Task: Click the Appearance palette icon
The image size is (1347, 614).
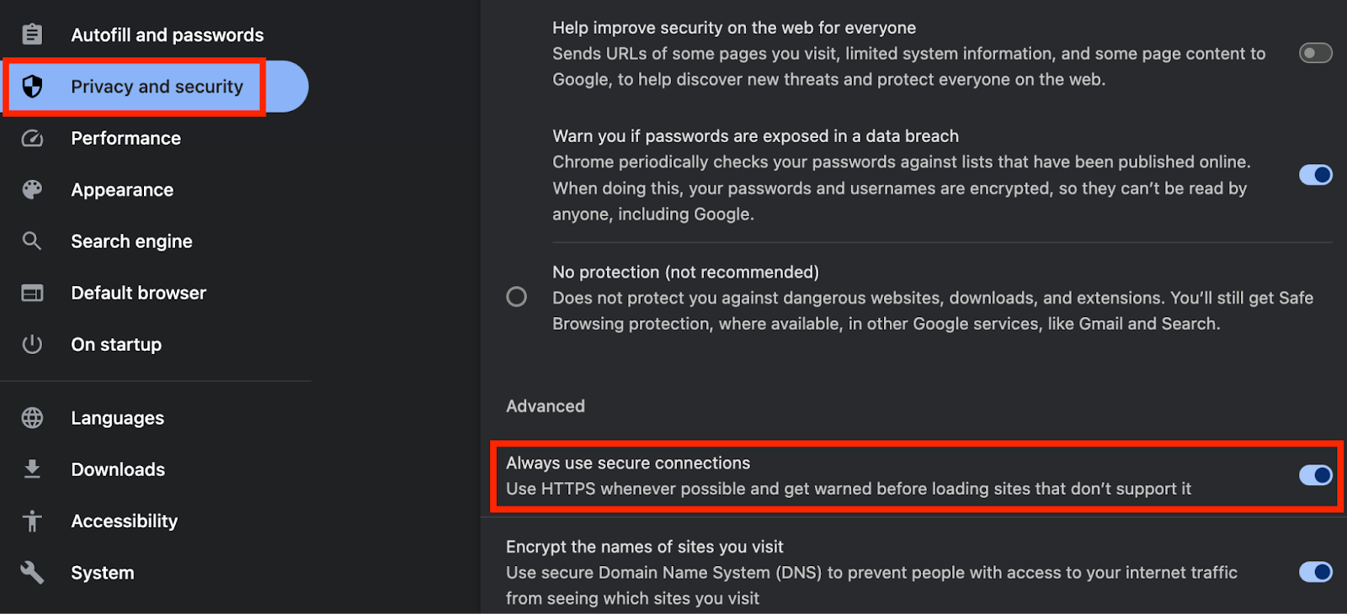Action: (32, 190)
